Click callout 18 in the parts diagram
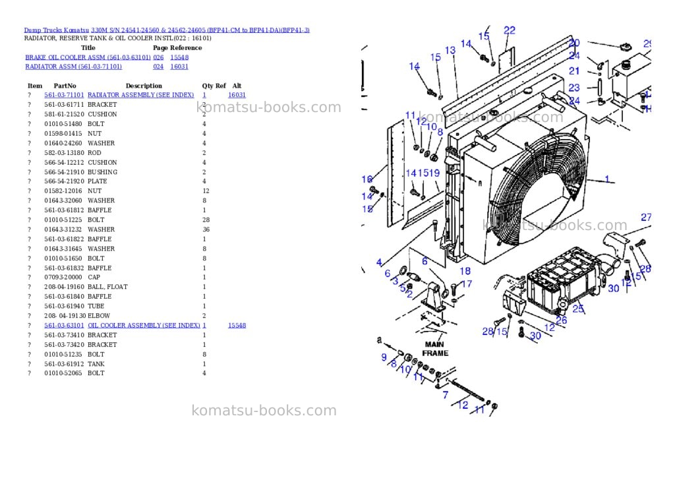Viewport: 675px width, 478px height. [x=465, y=271]
